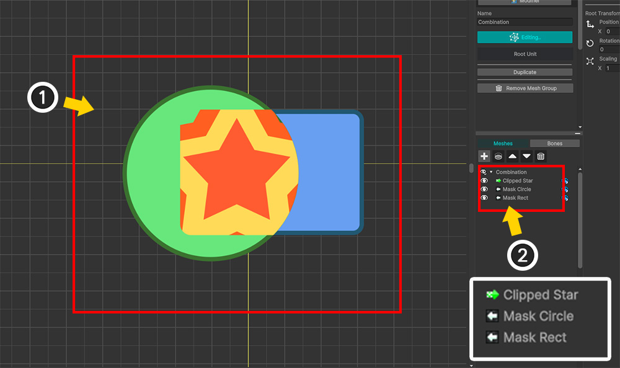620x368 pixels.
Task: Click the Editing.. button
Action: 525,37
